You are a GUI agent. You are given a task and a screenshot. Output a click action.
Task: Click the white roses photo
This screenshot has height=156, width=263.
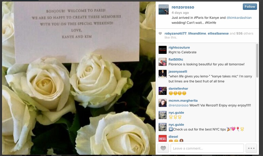point(79,78)
